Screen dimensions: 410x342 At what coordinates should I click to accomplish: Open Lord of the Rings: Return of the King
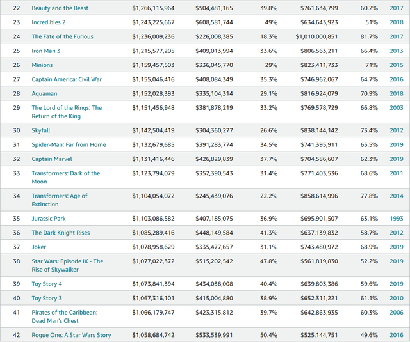(x=67, y=112)
